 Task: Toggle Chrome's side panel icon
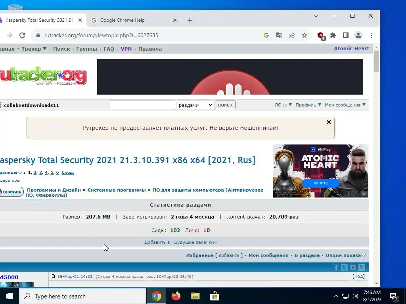pos(346,35)
